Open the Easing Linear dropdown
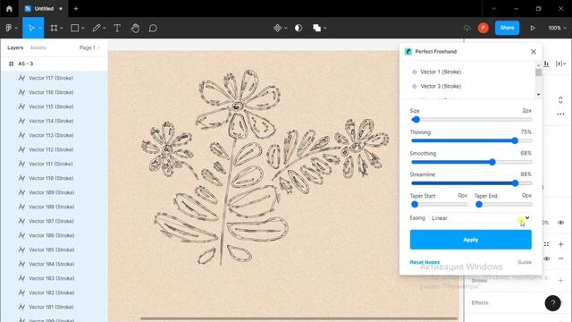Screen dimensions: 572x322 click(x=480, y=218)
